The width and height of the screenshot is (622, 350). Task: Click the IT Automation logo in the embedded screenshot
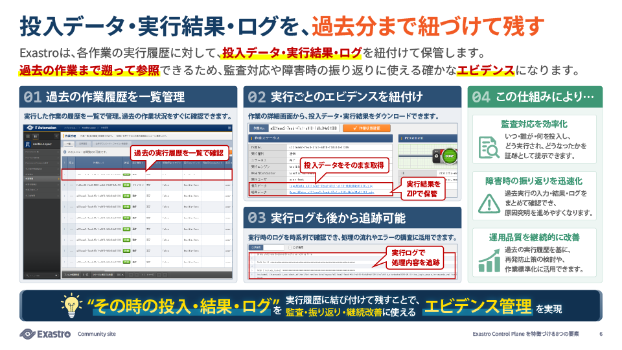[41, 128]
